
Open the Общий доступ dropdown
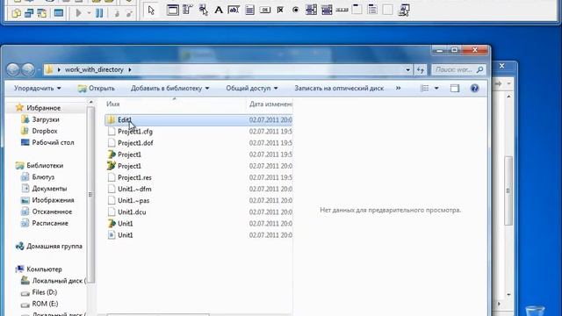point(252,88)
